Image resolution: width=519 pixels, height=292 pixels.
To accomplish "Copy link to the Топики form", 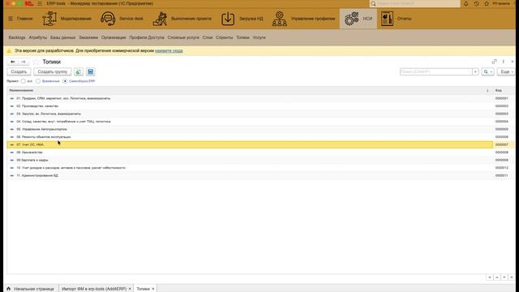I will click(494, 62).
